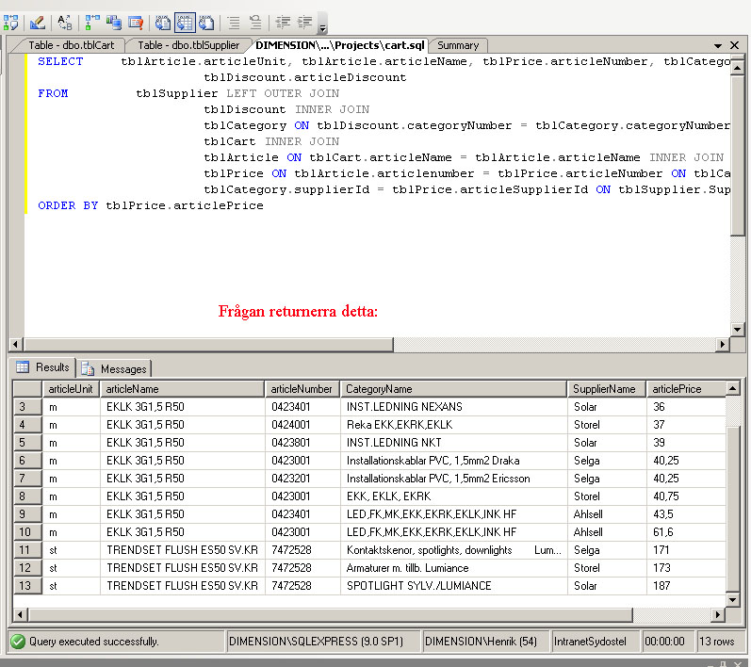Image resolution: width=751 pixels, height=667 pixels.
Task: Set results to text output
Action: pos(163,23)
